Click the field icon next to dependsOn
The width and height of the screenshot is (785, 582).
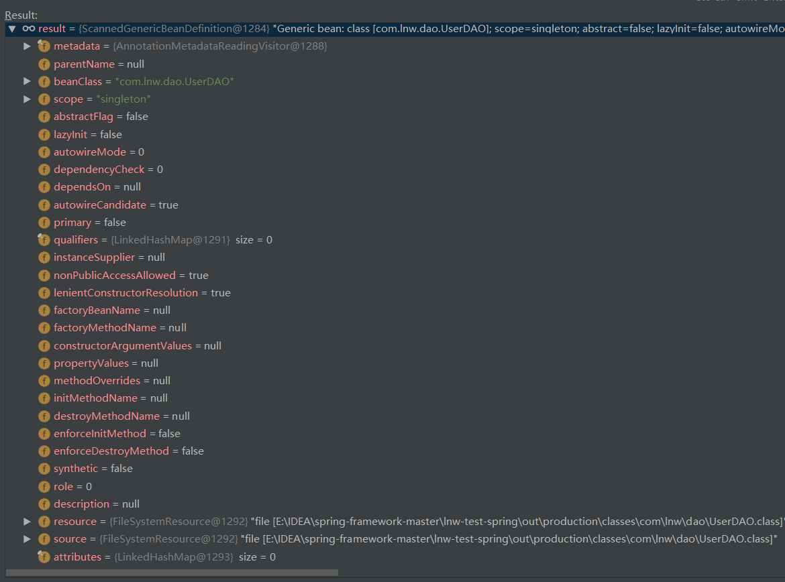[44, 187]
